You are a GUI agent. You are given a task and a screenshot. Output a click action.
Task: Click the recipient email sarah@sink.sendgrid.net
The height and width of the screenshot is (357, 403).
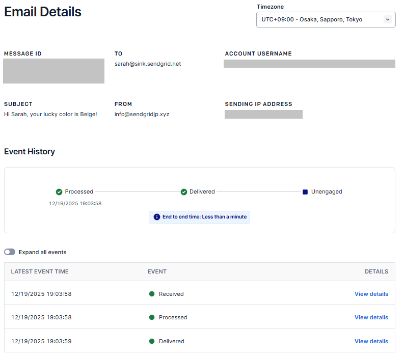148,64
